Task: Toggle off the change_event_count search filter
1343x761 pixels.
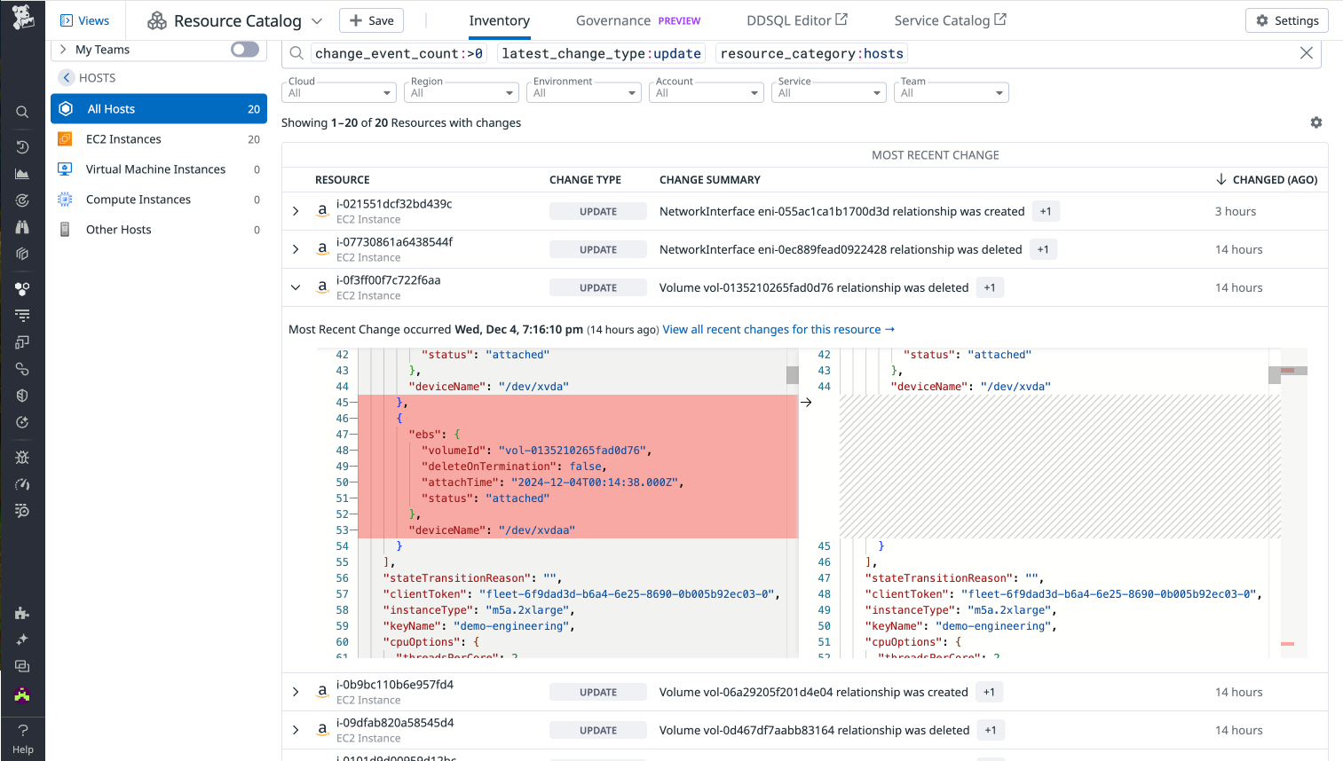Action: pyautogui.click(x=398, y=53)
